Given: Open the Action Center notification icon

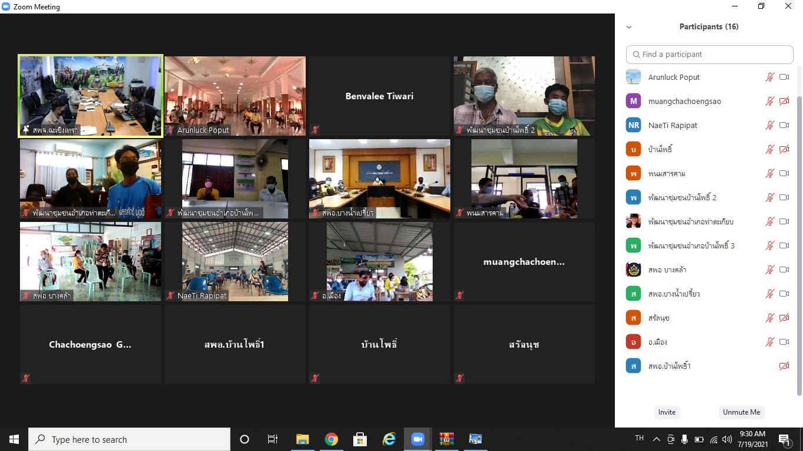Looking at the screenshot, I should [783, 439].
